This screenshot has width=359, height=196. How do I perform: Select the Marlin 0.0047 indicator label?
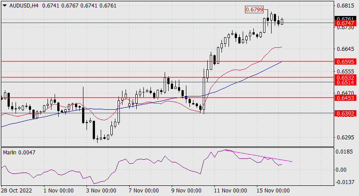[x=19, y=152]
